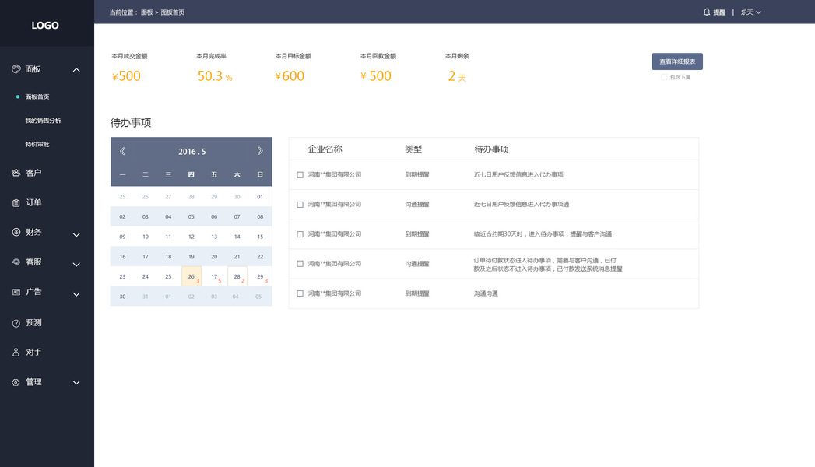The height and width of the screenshot is (467, 815).
Task: Expand the 管理 sidebar section
Action: tap(76, 383)
